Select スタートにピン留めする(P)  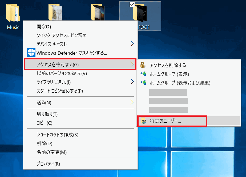pos(80,91)
